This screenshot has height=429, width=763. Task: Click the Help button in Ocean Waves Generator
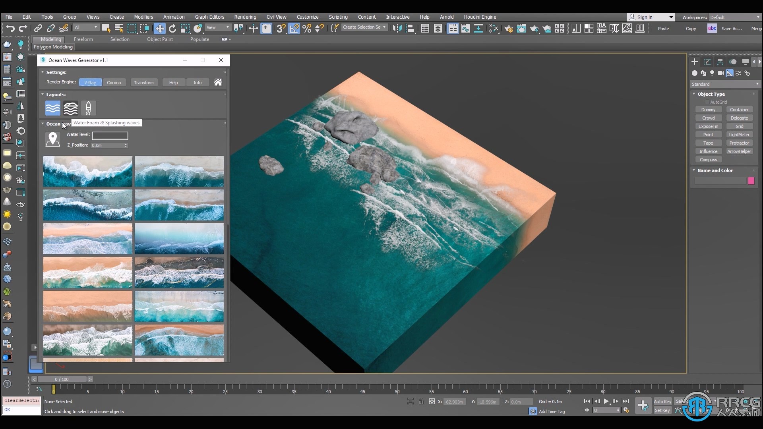tap(173, 82)
